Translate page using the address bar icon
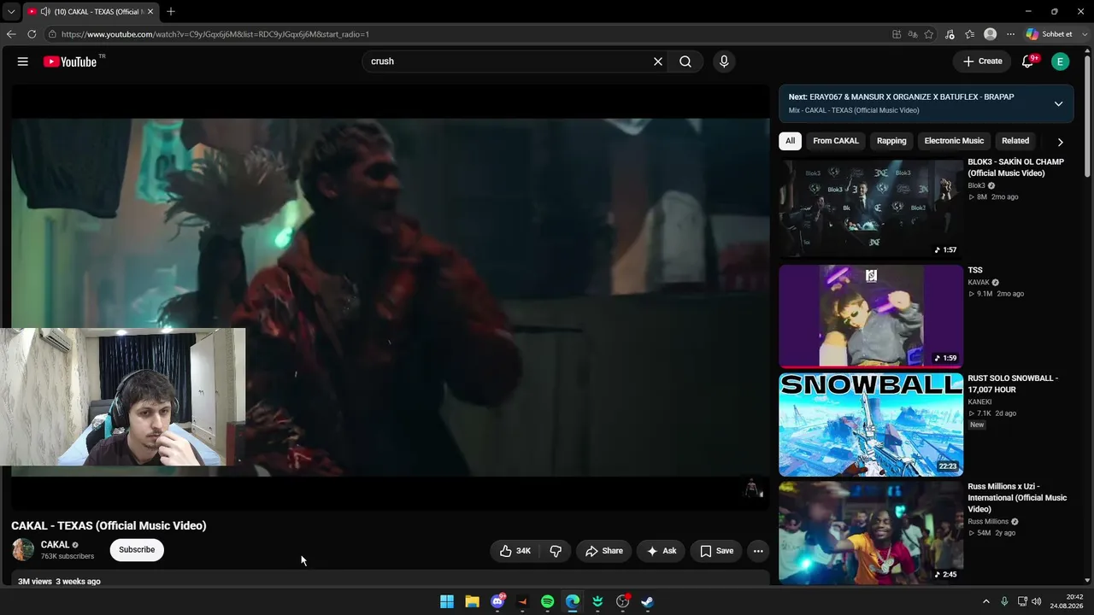Viewport: 1094px width, 615px height. coord(913,34)
